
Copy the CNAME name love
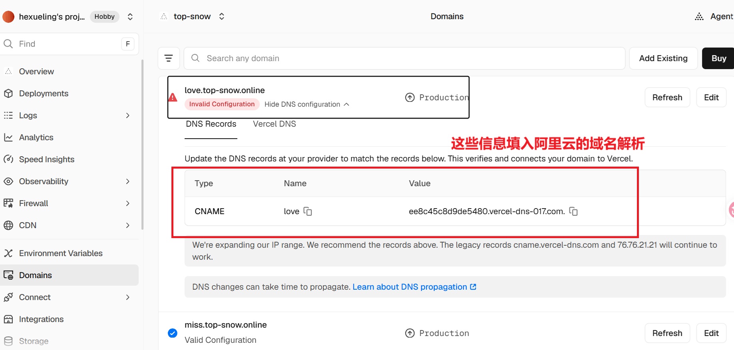pyautogui.click(x=308, y=211)
